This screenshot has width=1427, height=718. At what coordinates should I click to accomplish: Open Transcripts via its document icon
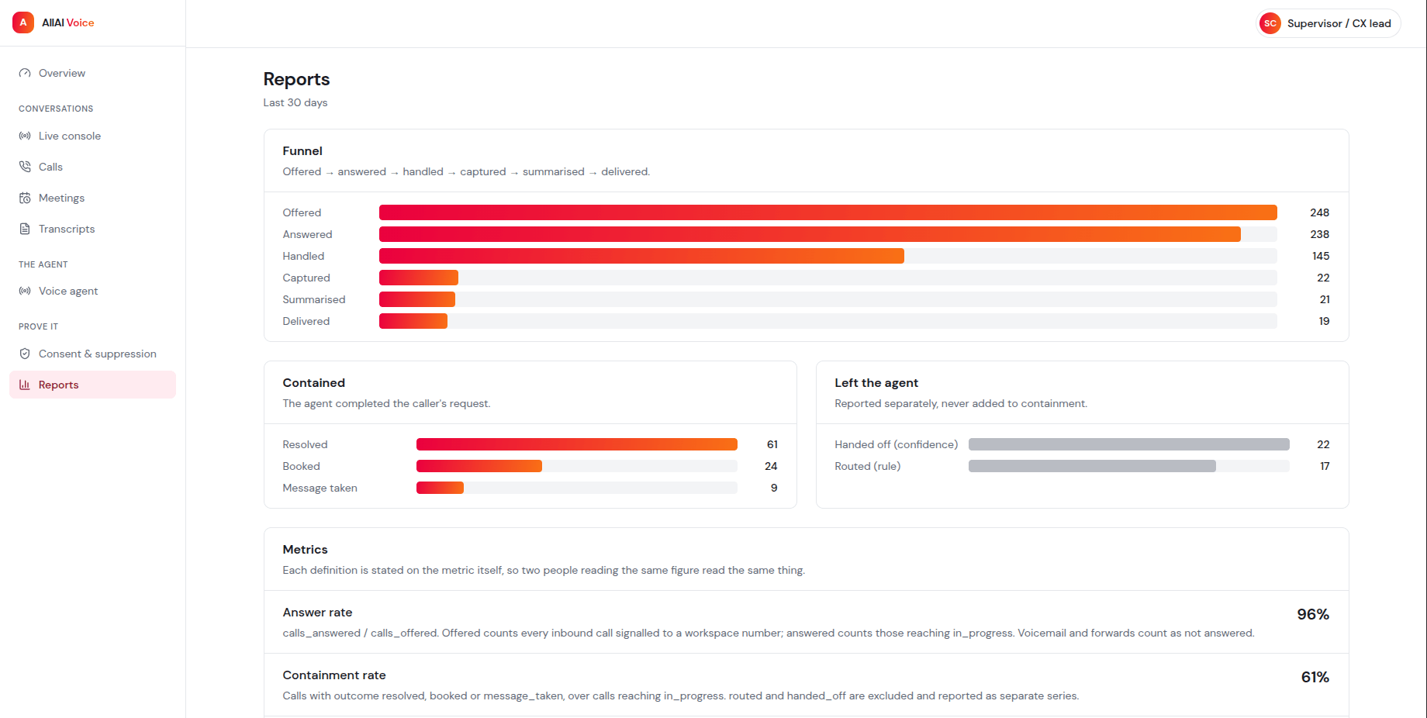point(25,229)
